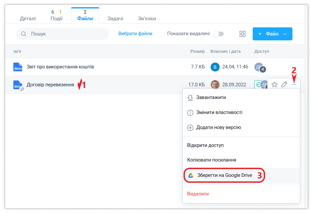Click the blue owner avatar 'B'
Image resolution: width=313 pixels, height=213 pixels.
pos(215,67)
